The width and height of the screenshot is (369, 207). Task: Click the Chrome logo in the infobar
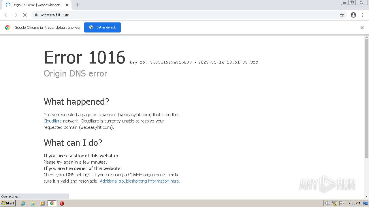pyautogui.click(x=7, y=28)
